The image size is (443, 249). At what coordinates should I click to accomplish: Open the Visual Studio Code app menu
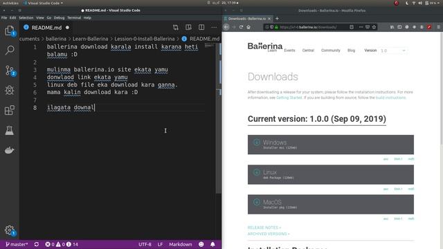(44, 3)
